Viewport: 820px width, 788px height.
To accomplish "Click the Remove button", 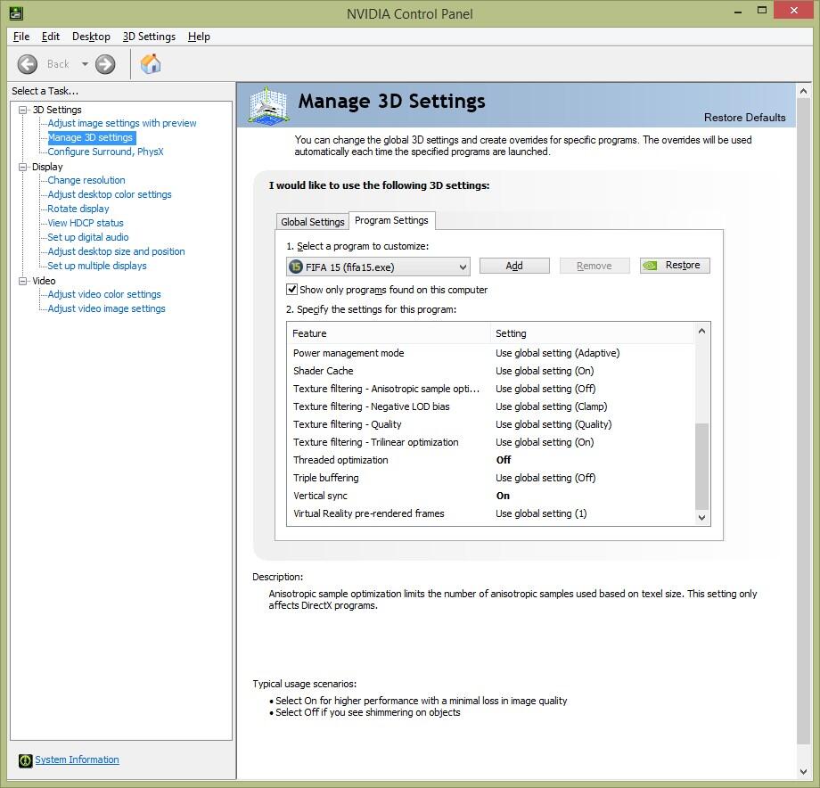I will (x=594, y=266).
